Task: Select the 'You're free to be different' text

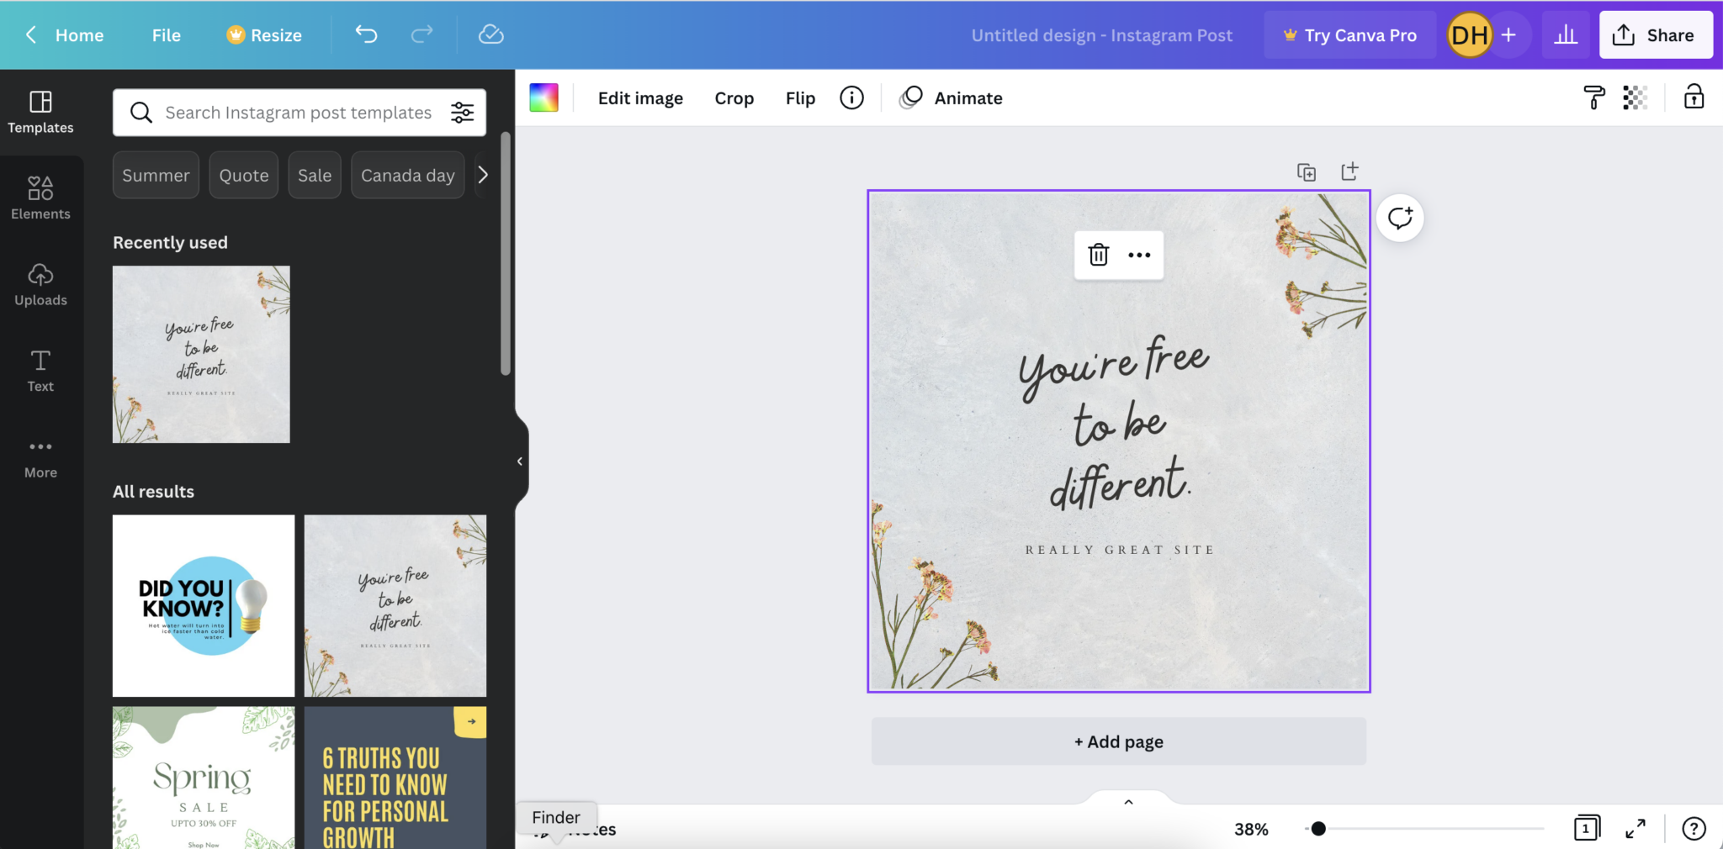Action: [1114, 424]
